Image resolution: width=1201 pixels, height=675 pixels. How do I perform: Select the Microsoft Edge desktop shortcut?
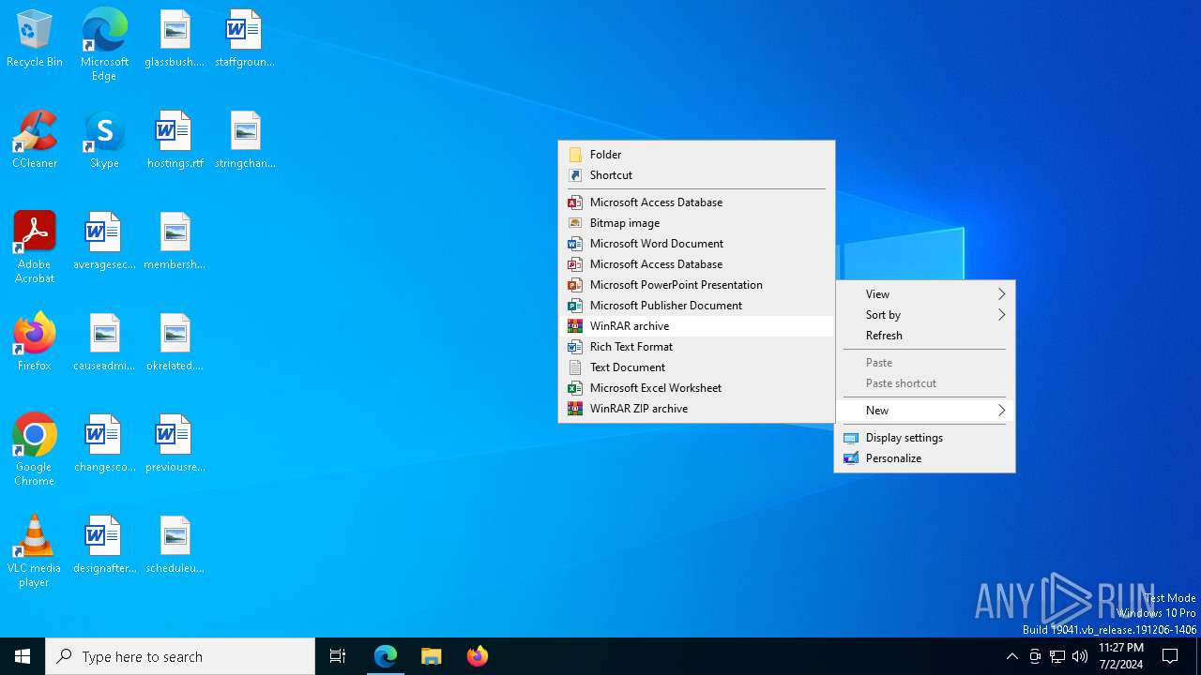(x=104, y=45)
